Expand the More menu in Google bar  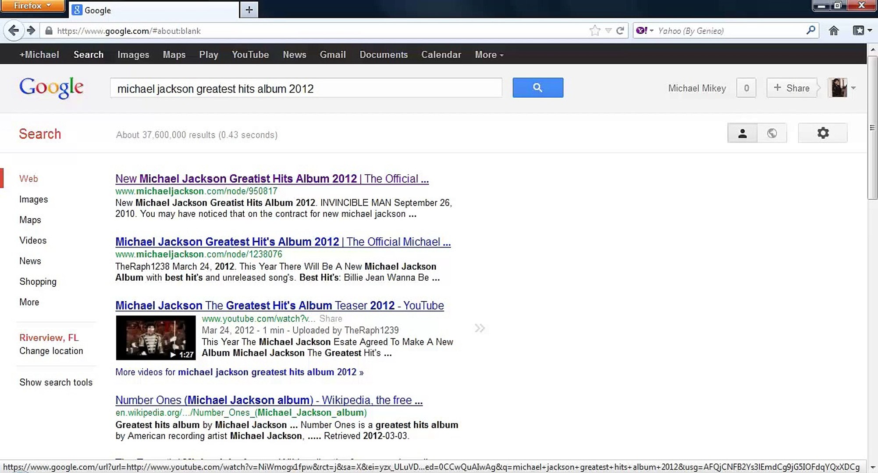(x=489, y=55)
